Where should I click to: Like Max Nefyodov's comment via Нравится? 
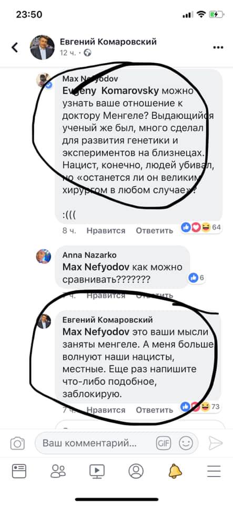(x=106, y=230)
